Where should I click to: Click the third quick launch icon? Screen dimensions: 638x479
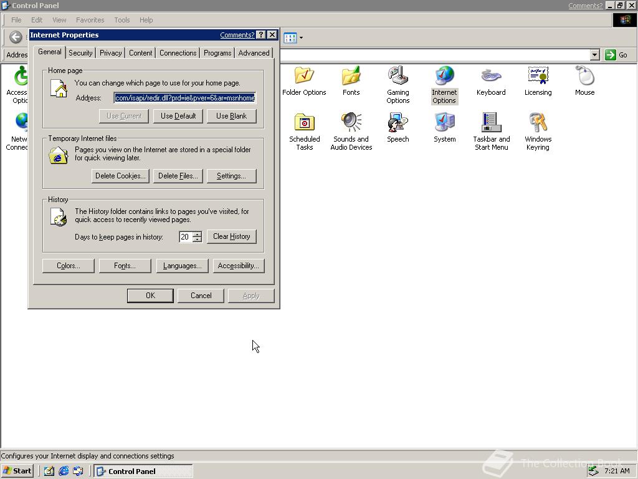[78, 471]
